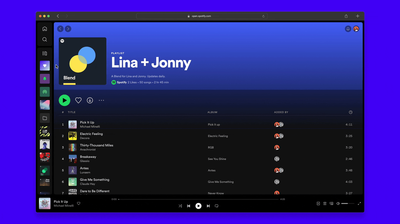Screen dimensions: 400x224
Task: Navigate back with the in-app back arrow
Action: (60, 29)
